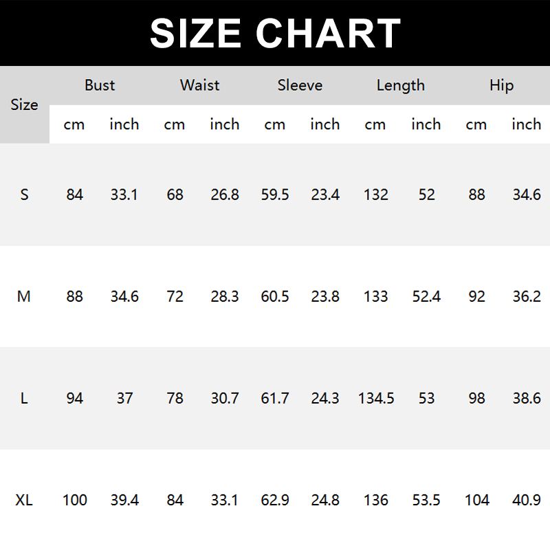Click the L size row label
The image size is (550, 550).
(x=25, y=398)
